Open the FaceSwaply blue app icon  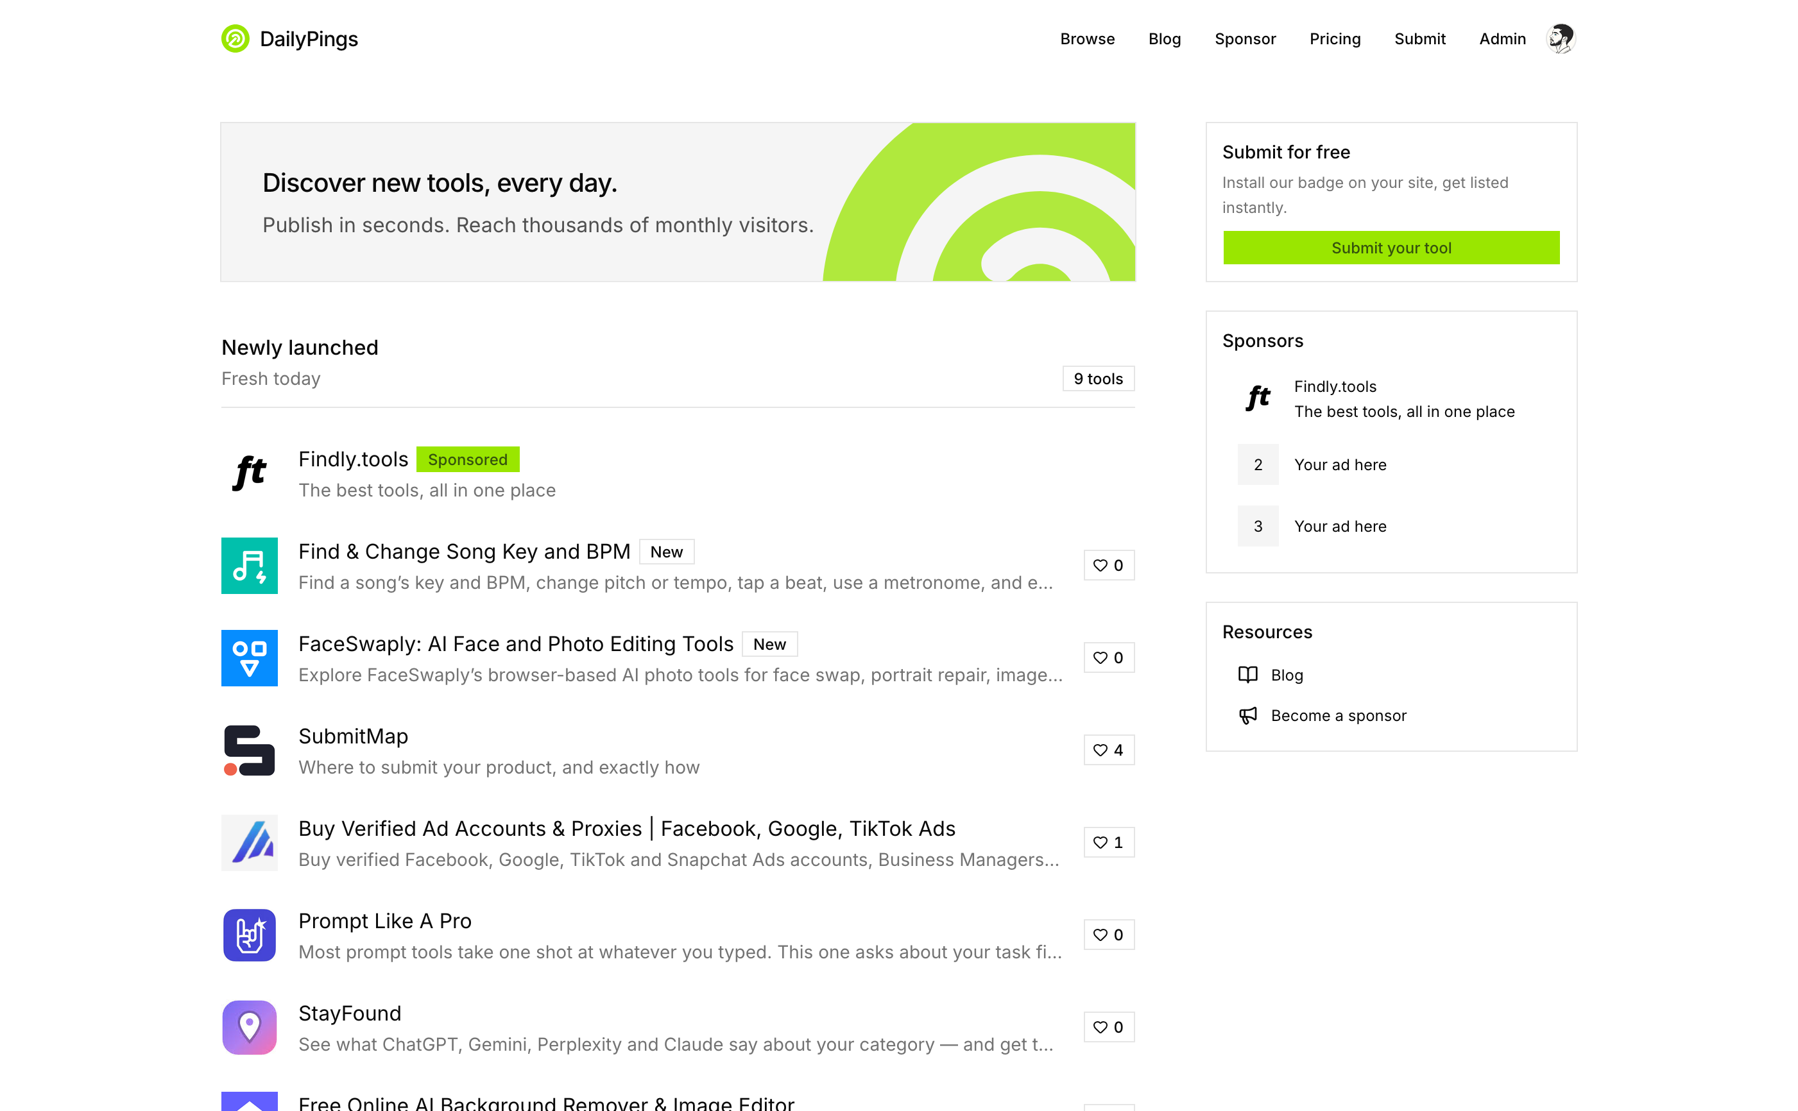[249, 658]
